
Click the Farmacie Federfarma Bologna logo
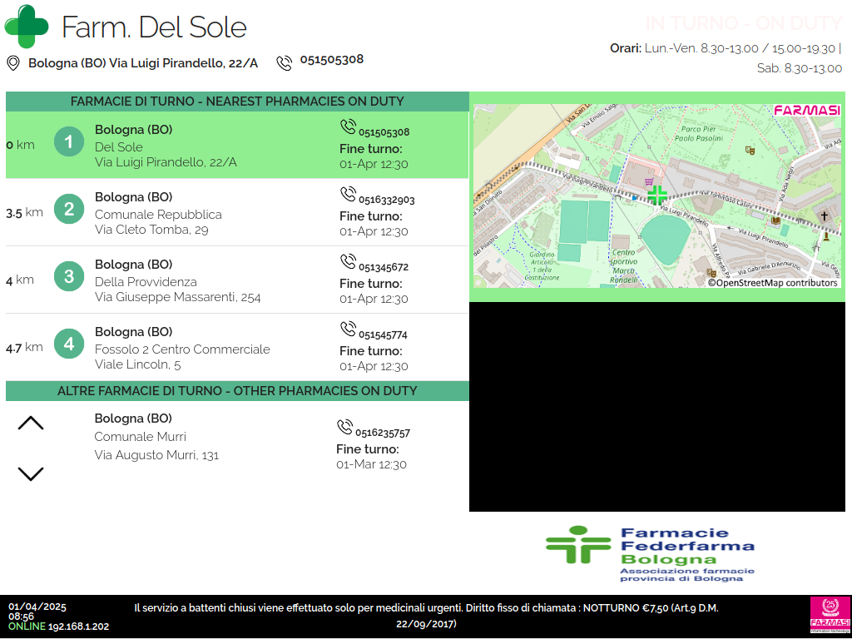650,552
